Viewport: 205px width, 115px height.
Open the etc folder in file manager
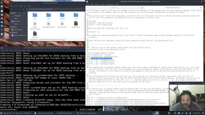35,15
